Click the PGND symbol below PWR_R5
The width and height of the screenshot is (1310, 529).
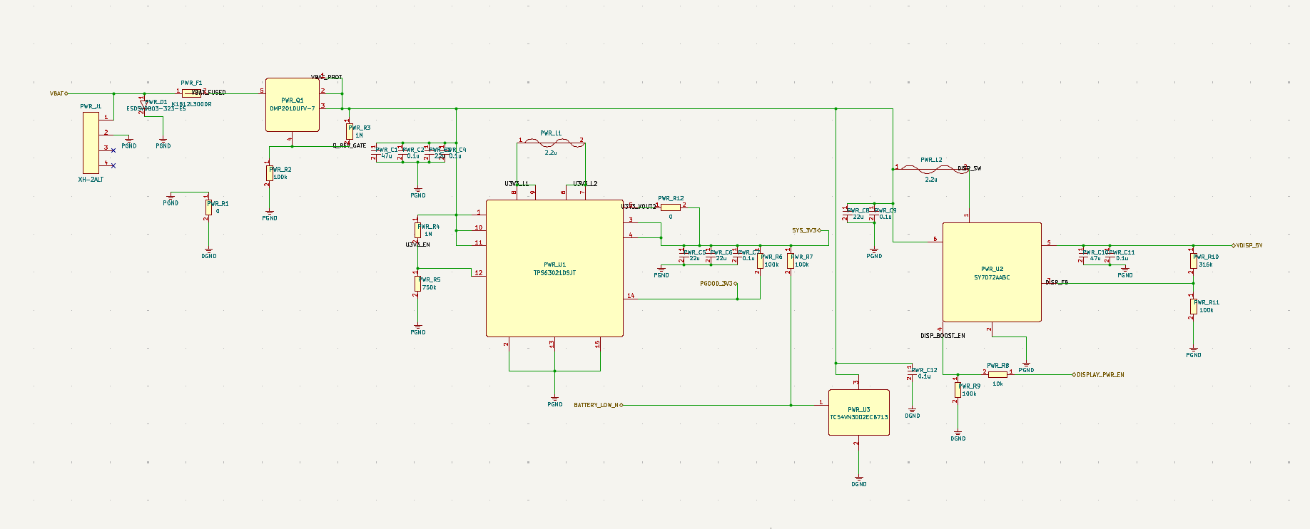pyautogui.click(x=417, y=329)
